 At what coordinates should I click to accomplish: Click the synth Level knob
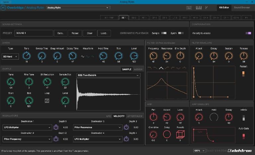pyautogui.click(x=134, y=56)
